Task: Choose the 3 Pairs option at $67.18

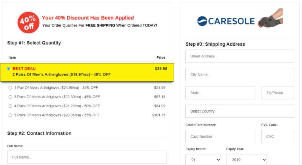Action: tap(10, 97)
